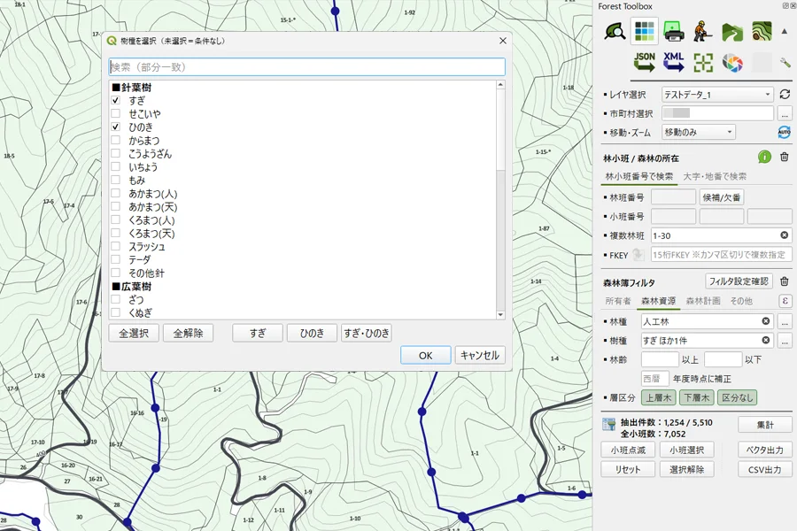The height and width of the screenshot is (531, 797).
Task: Open the leaf search tool icon
Action: [615, 32]
